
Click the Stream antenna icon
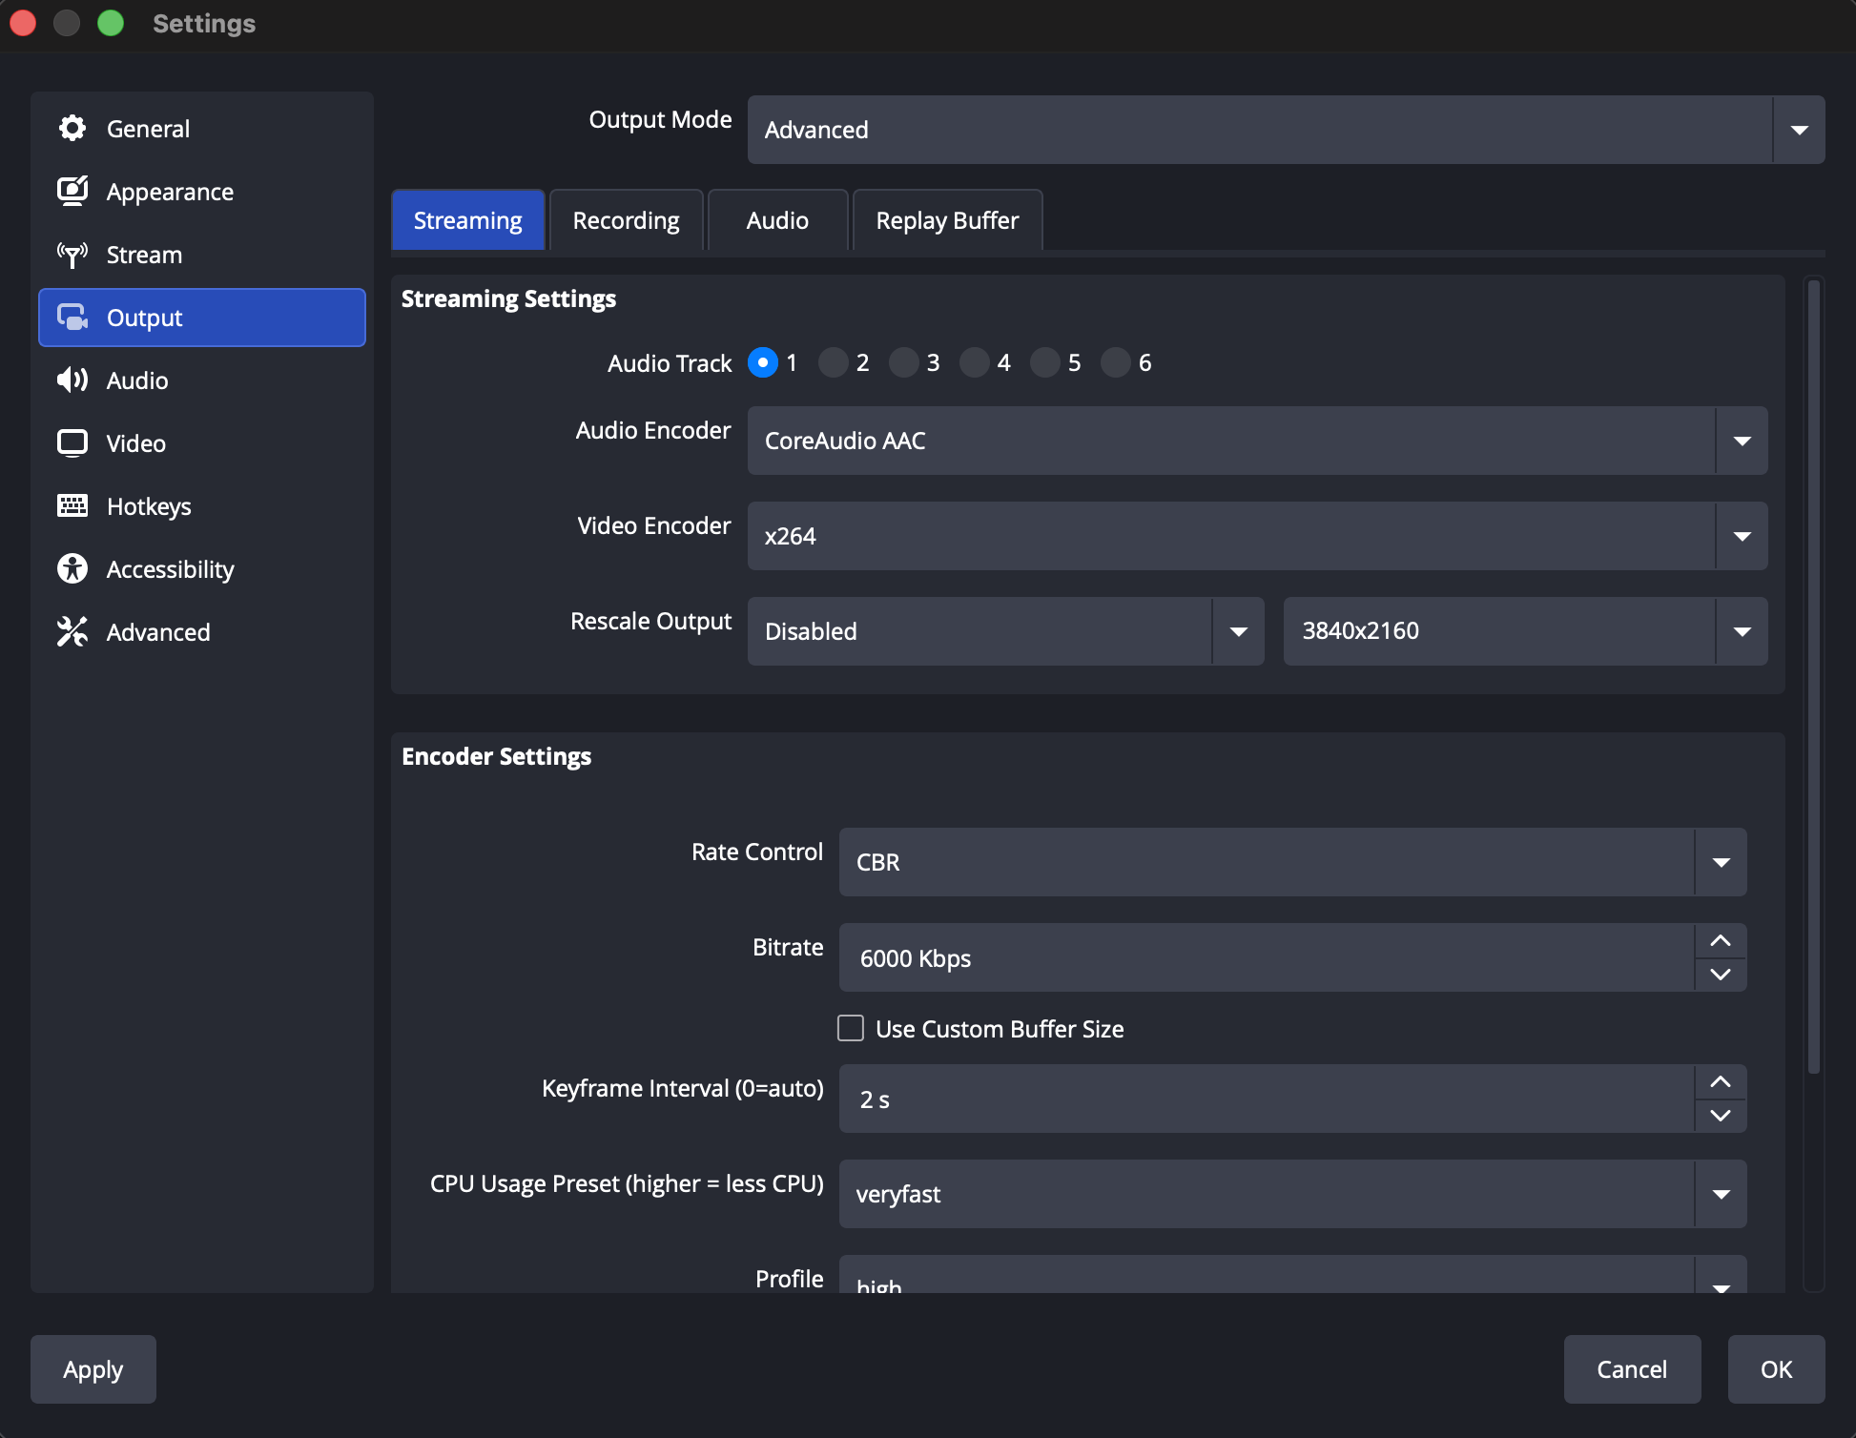coord(72,254)
